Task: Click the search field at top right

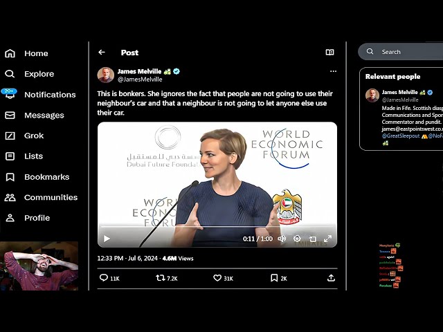Action: pos(400,52)
